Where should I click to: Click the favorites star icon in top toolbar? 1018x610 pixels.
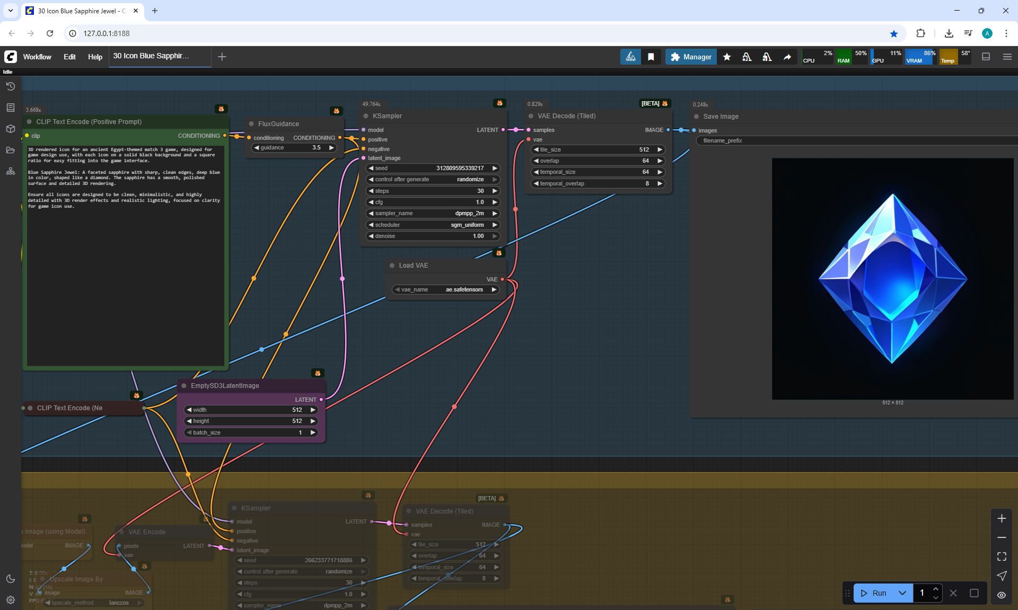point(727,57)
